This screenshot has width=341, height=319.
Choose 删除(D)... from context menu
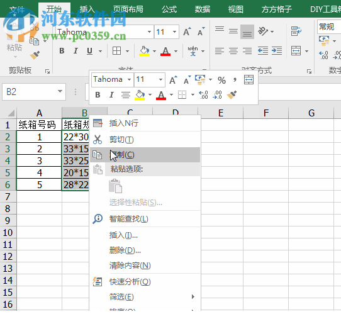click(145, 250)
